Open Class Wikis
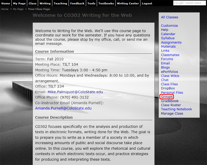Image resolution: width=207 pixels, height=165 pixels. [170, 76]
